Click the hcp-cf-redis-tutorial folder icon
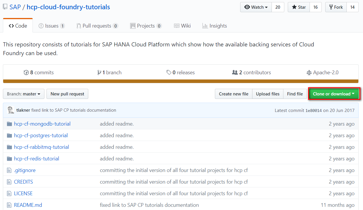 (x=9, y=159)
